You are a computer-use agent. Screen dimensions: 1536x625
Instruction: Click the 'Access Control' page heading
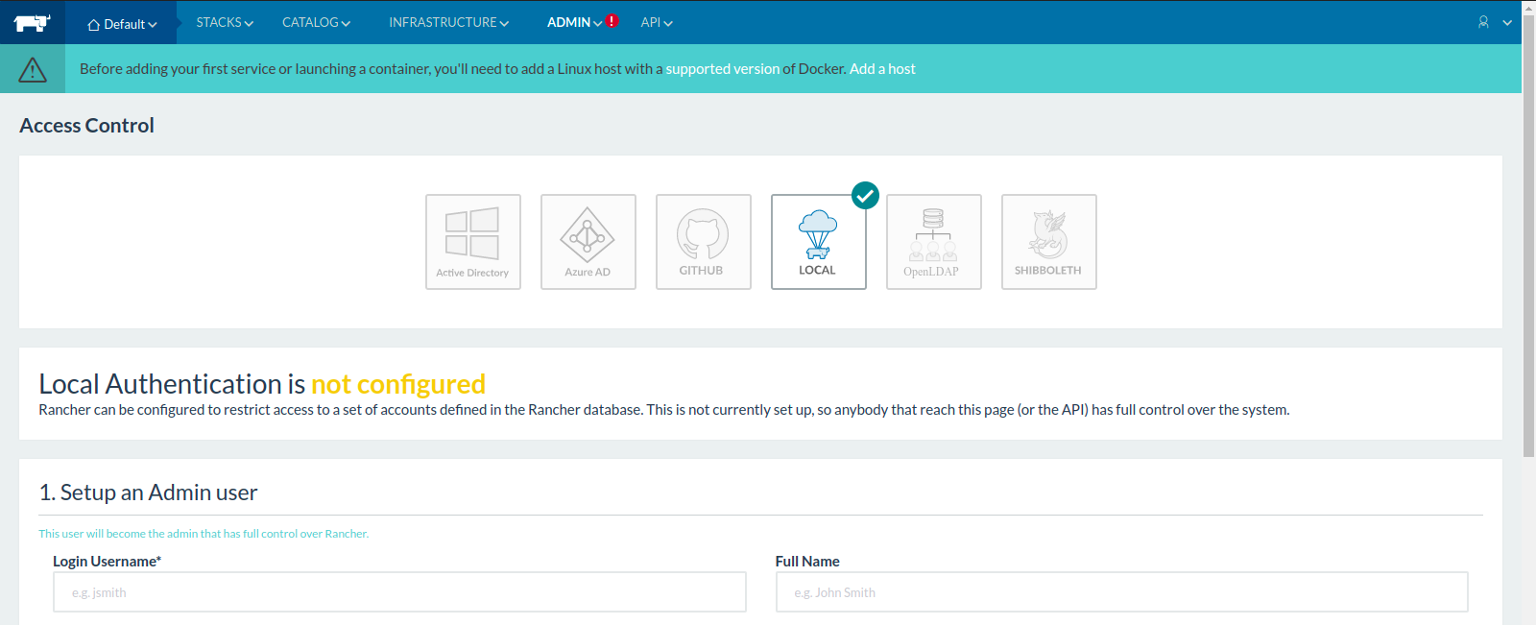(x=86, y=126)
